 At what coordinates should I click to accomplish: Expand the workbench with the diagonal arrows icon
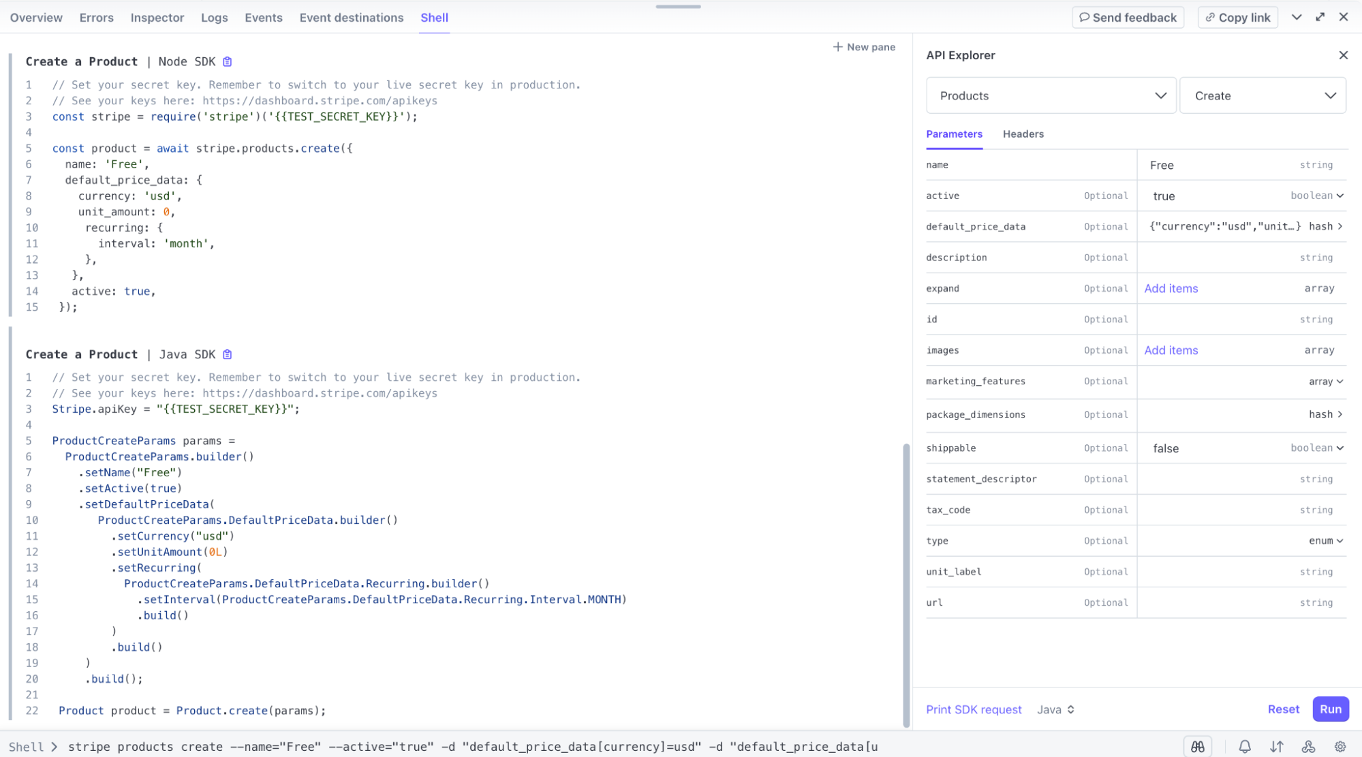coord(1320,17)
